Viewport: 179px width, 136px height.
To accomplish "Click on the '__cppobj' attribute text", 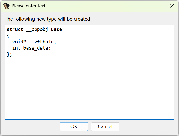I will point(37,29).
